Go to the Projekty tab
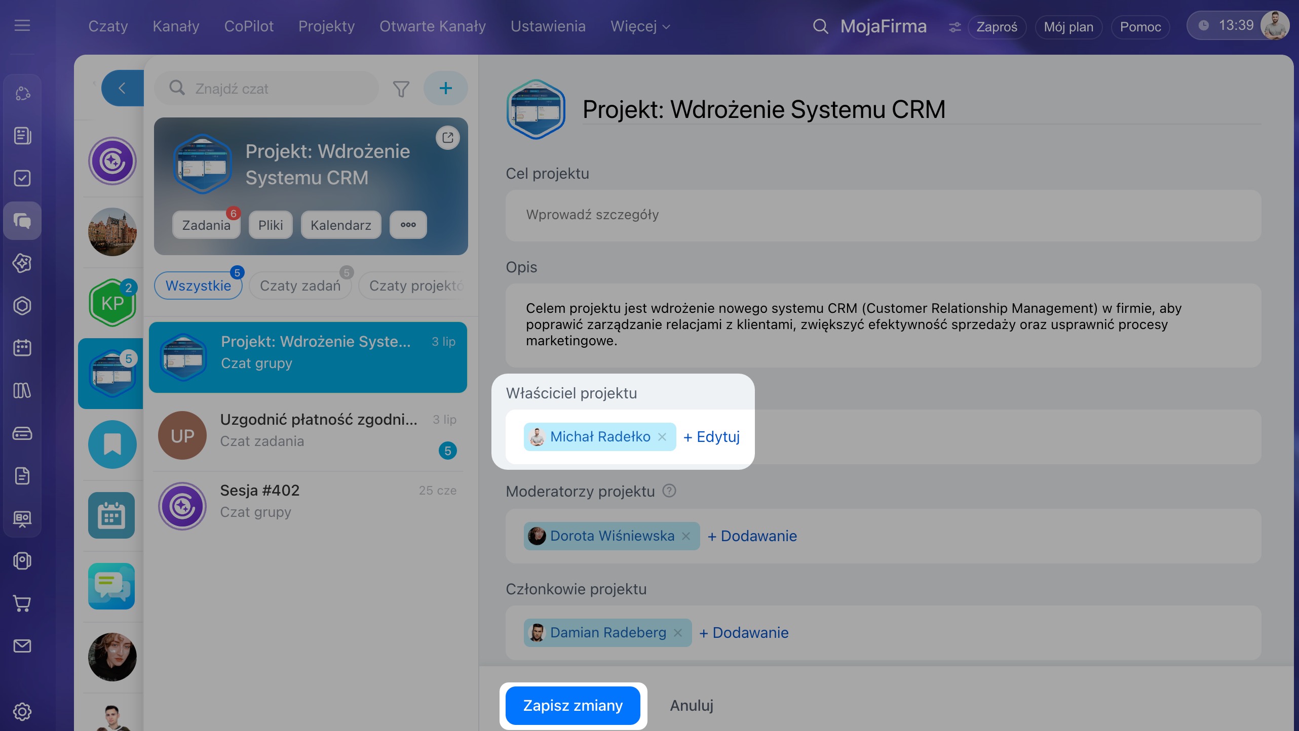The width and height of the screenshot is (1299, 731). (x=326, y=26)
